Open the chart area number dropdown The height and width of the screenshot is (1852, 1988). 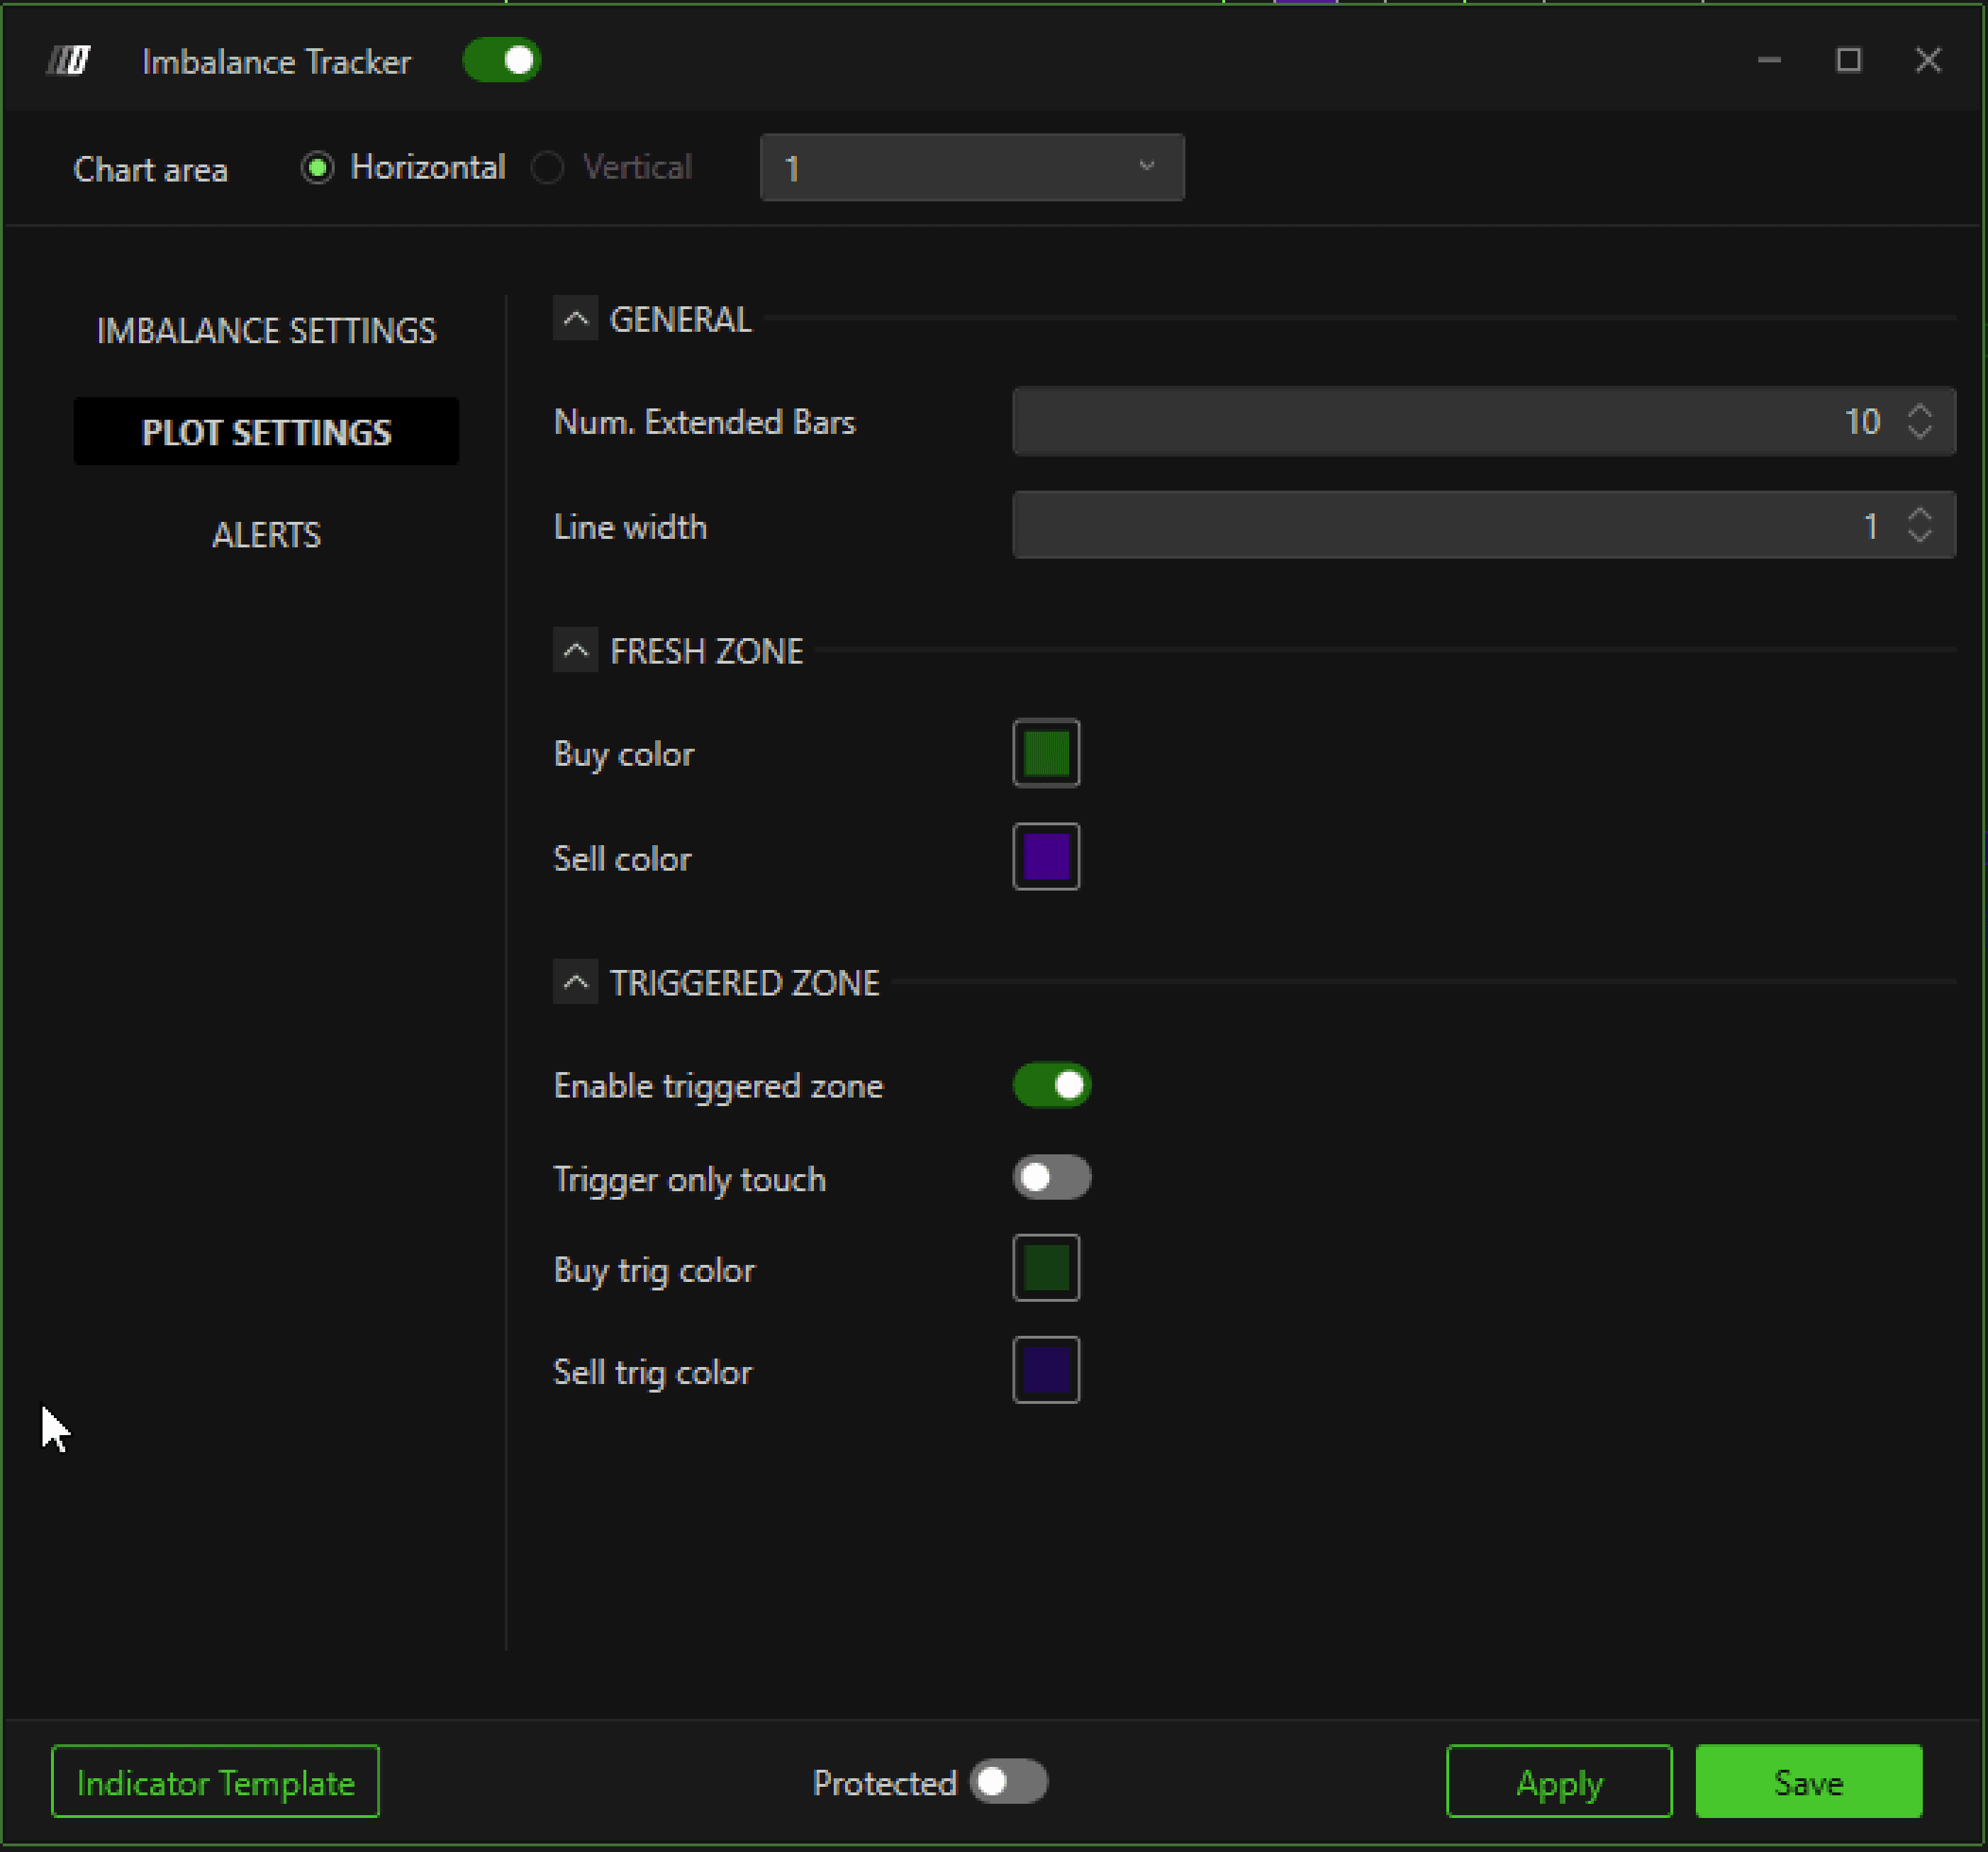click(x=971, y=168)
